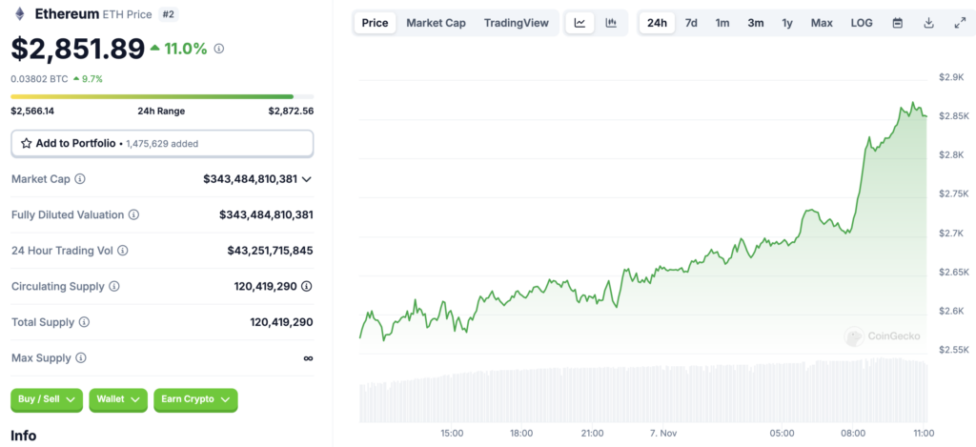
Task: Click the Max Supply infinity symbol
Action: click(x=308, y=358)
